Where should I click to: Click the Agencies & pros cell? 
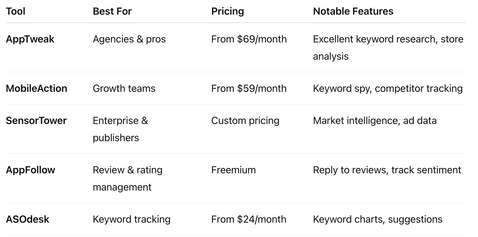[129, 39]
